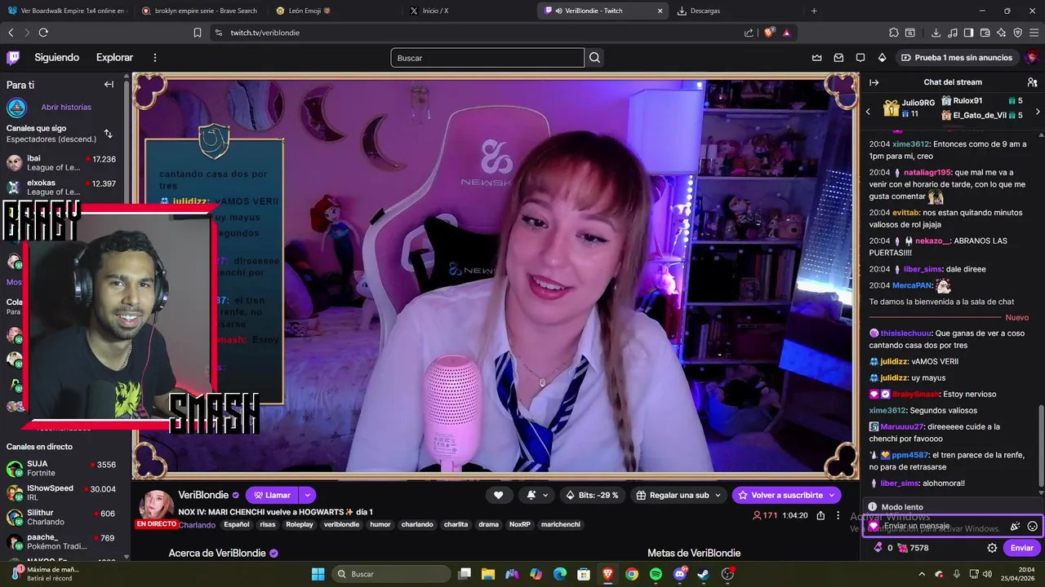
Task: Open the Abrir historias link
Action: click(66, 108)
